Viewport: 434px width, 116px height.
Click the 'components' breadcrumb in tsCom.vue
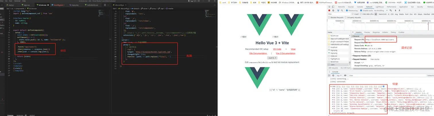(x=20, y=9)
